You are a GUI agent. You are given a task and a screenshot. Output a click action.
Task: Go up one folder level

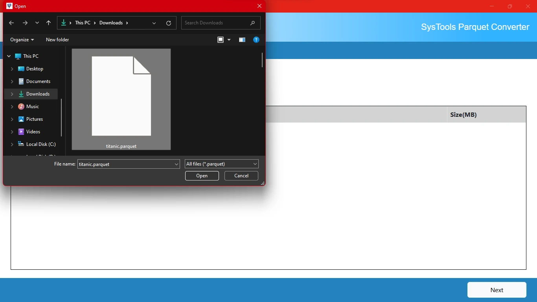click(x=48, y=23)
